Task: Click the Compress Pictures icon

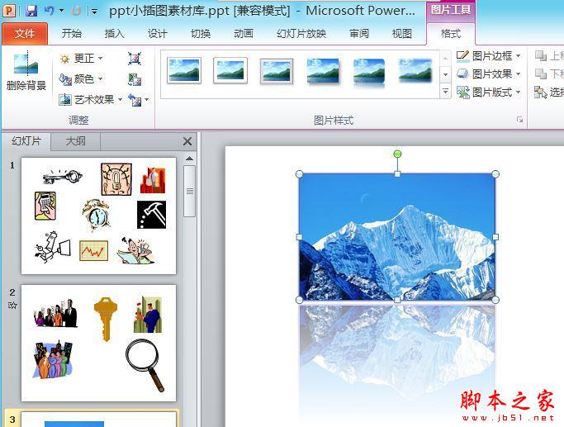Action: [135, 59]
